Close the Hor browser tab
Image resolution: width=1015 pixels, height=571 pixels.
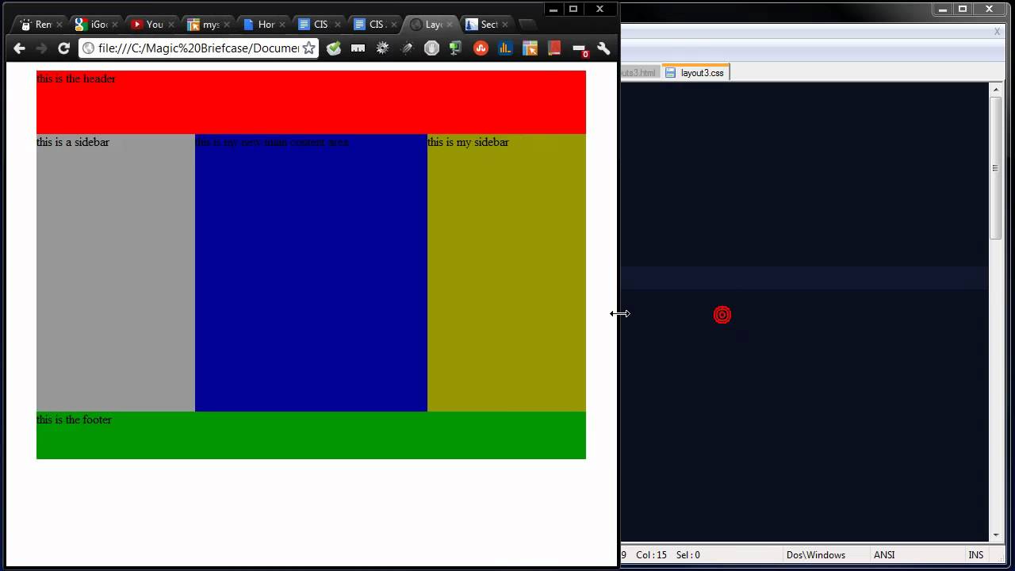tap(282, 25)
